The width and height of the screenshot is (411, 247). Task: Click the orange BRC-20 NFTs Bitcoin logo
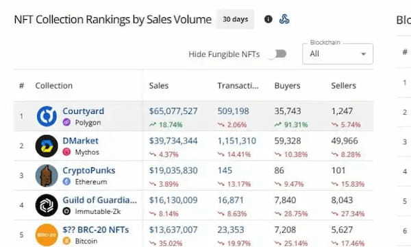pyautogui.click(x=47, y=235)
